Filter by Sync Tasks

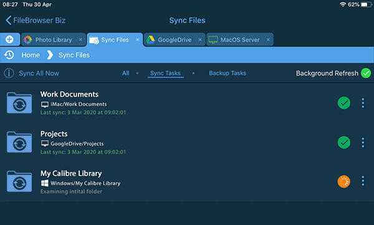[165, 74]
